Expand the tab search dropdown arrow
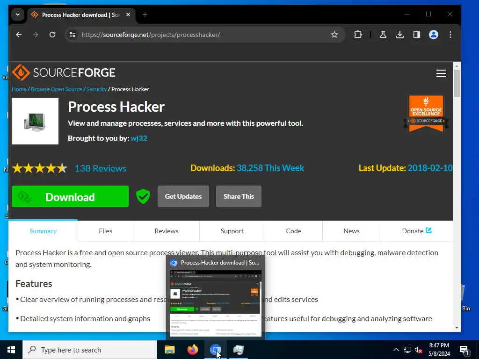The height and width of the screenshot is (359, 479). pyautogui.click(x=18, y=14)
